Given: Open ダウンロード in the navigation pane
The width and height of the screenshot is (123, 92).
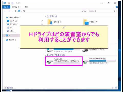Looking at the screenshot, I should click(14, 24).
